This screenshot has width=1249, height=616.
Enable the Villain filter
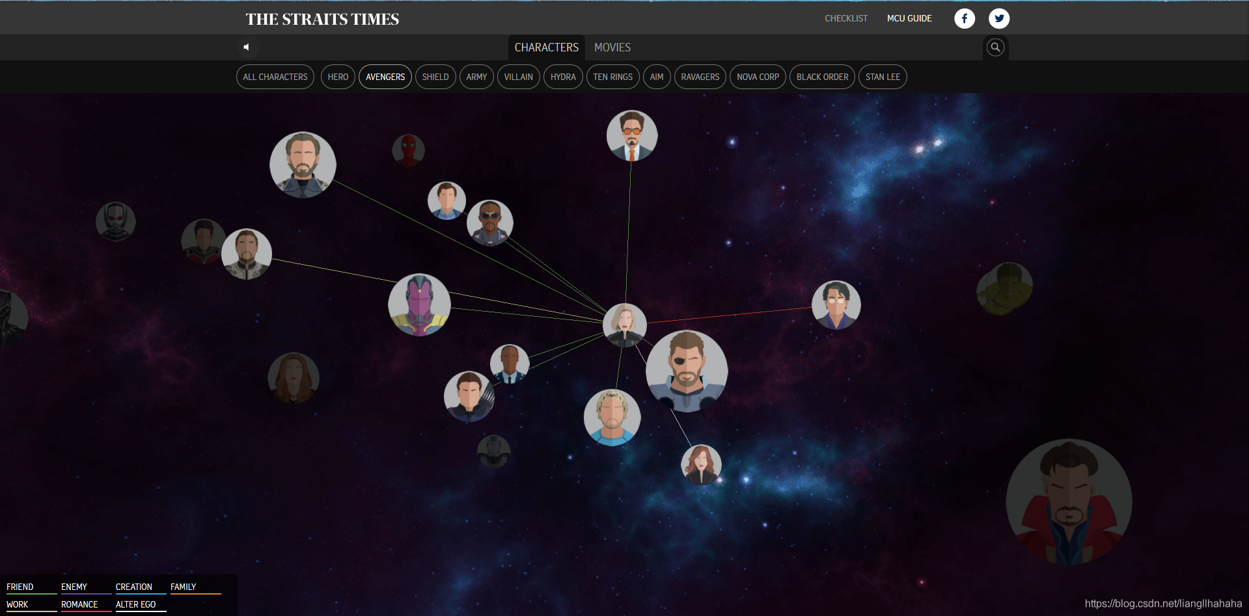519,77
